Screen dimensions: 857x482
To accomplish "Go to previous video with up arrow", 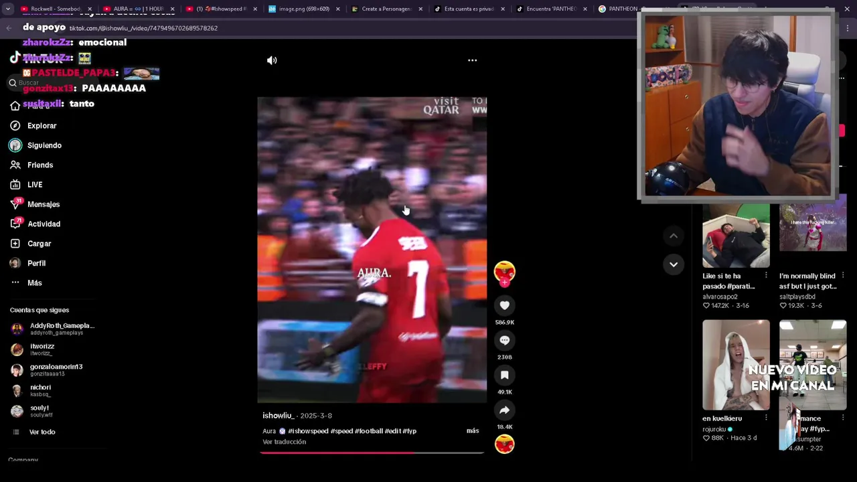I will [674, 236].
